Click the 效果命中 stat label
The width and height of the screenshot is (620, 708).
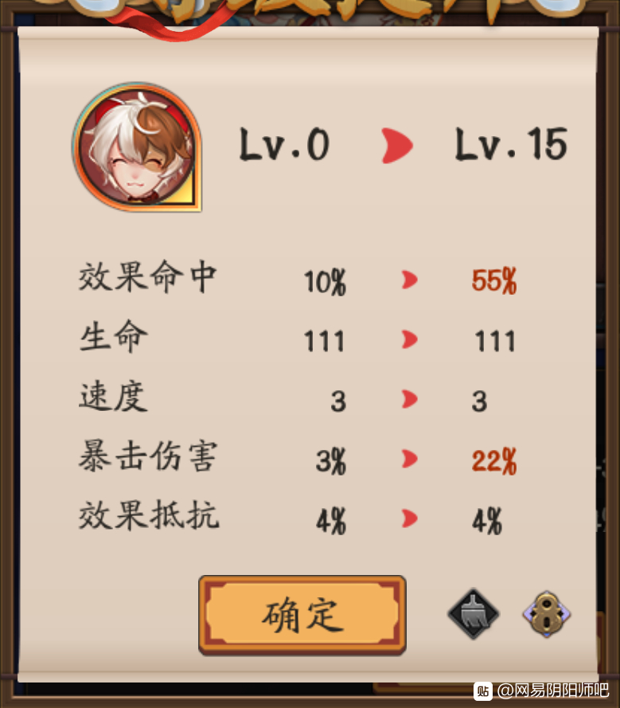(x=147, y=277)
